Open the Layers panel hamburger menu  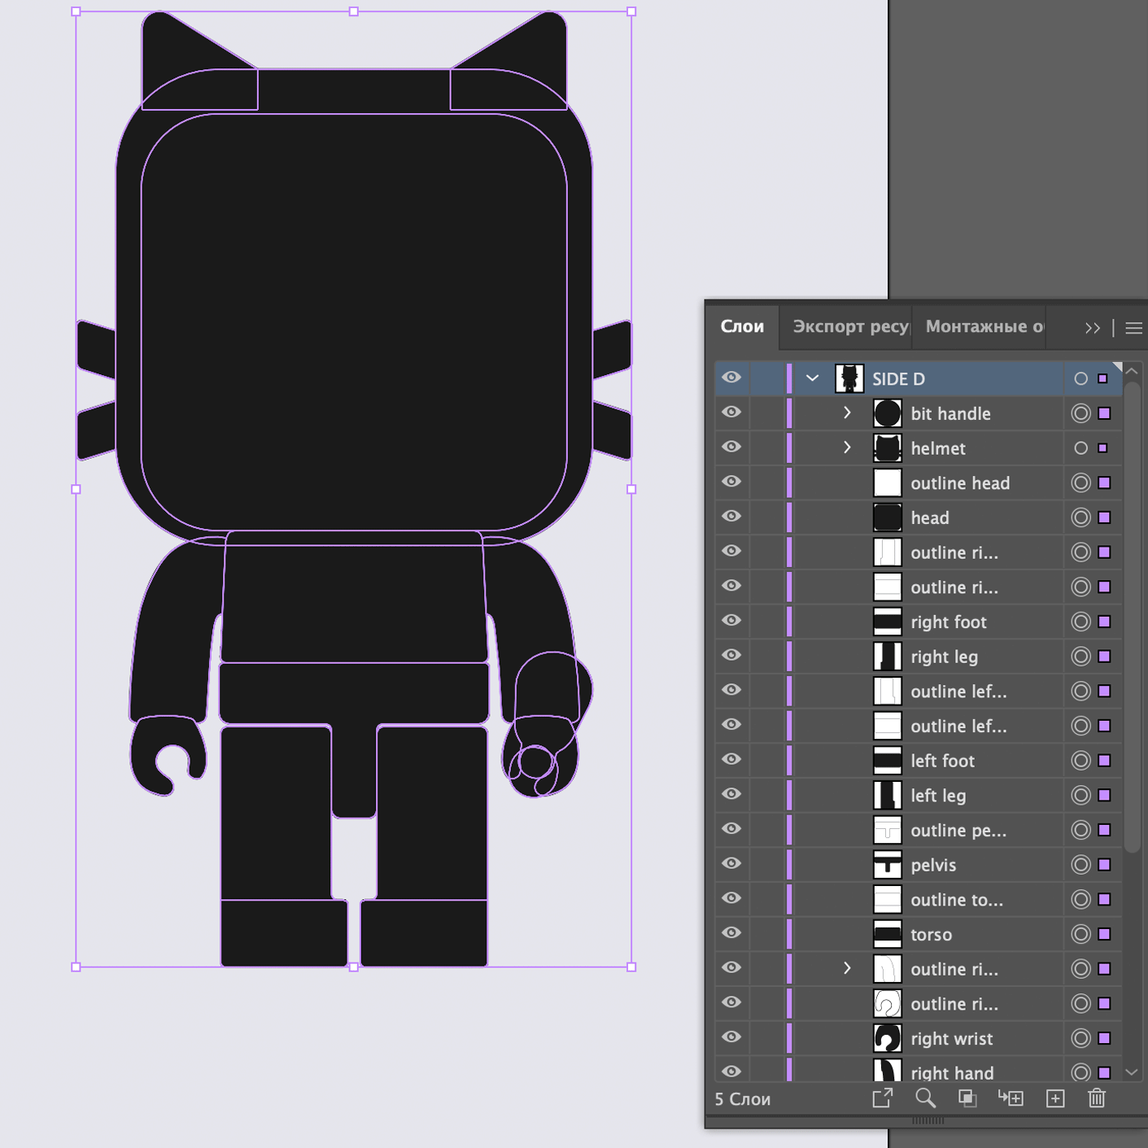[x=1133, y=328]
